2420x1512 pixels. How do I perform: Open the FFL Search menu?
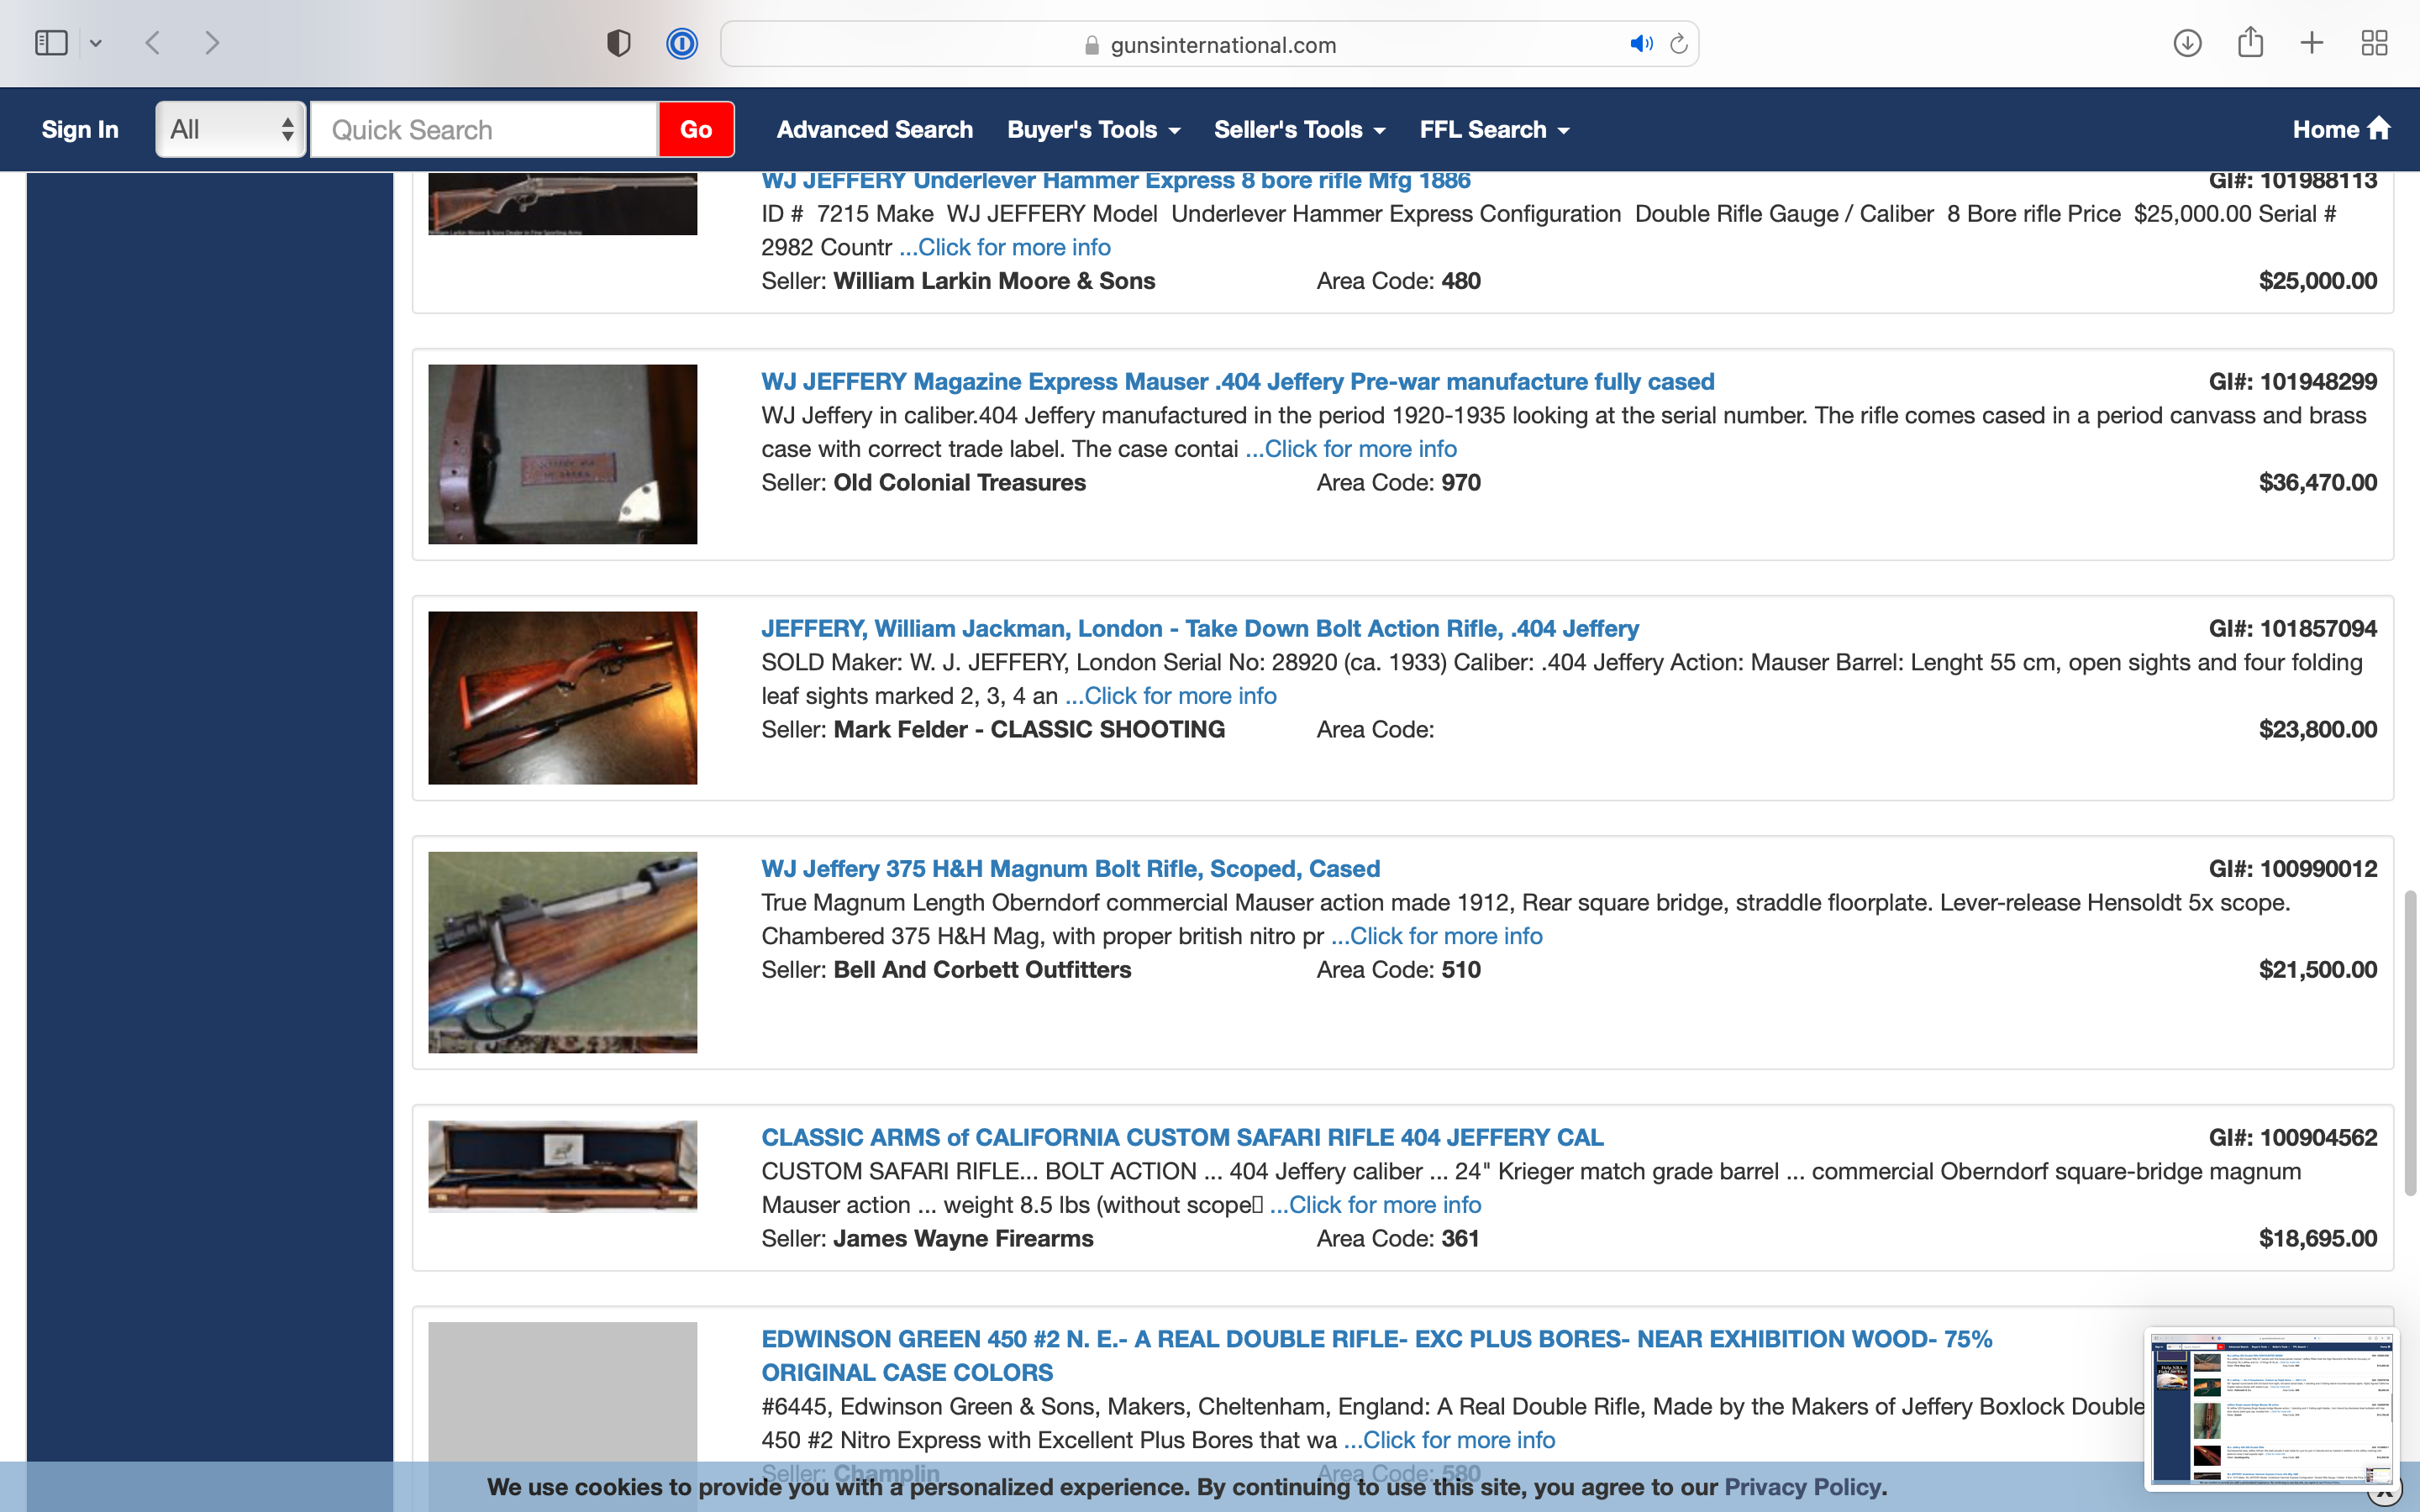tap(1494, 129)
